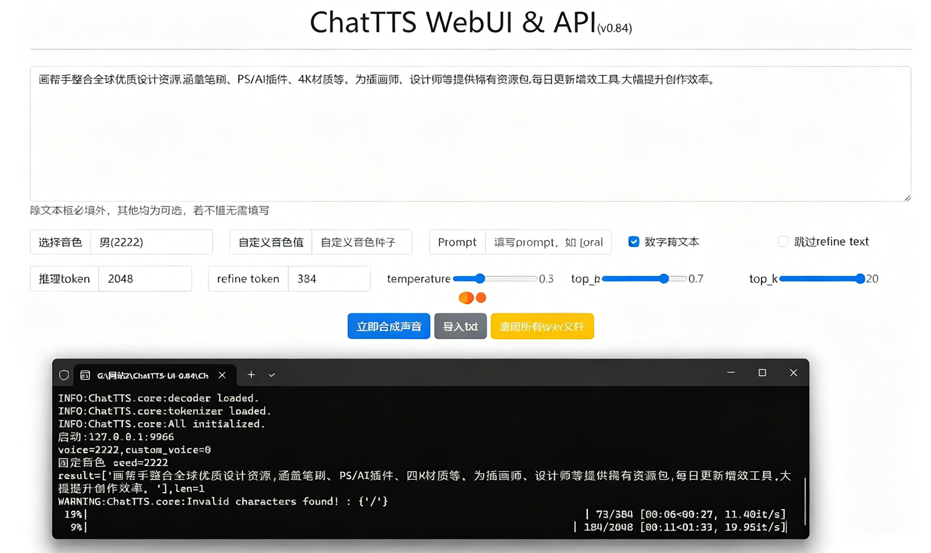Open the 选择音色 voice dropdown showing 男(2222)
931x553 pixels.
151,242
